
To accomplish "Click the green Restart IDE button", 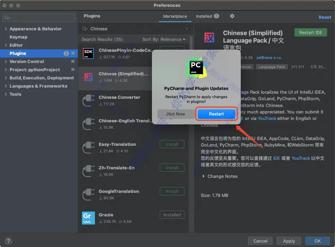I will 310,33.
